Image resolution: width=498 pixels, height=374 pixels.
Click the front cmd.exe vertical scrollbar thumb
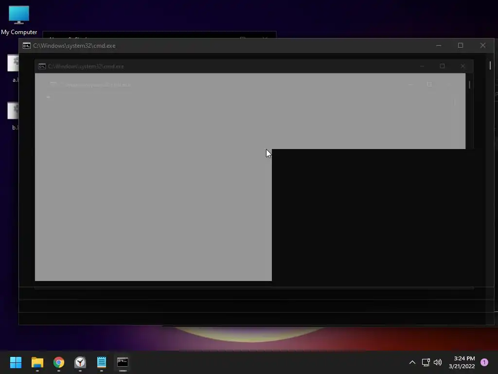[490, 65]
